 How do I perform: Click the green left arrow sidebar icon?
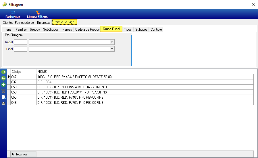3,78
